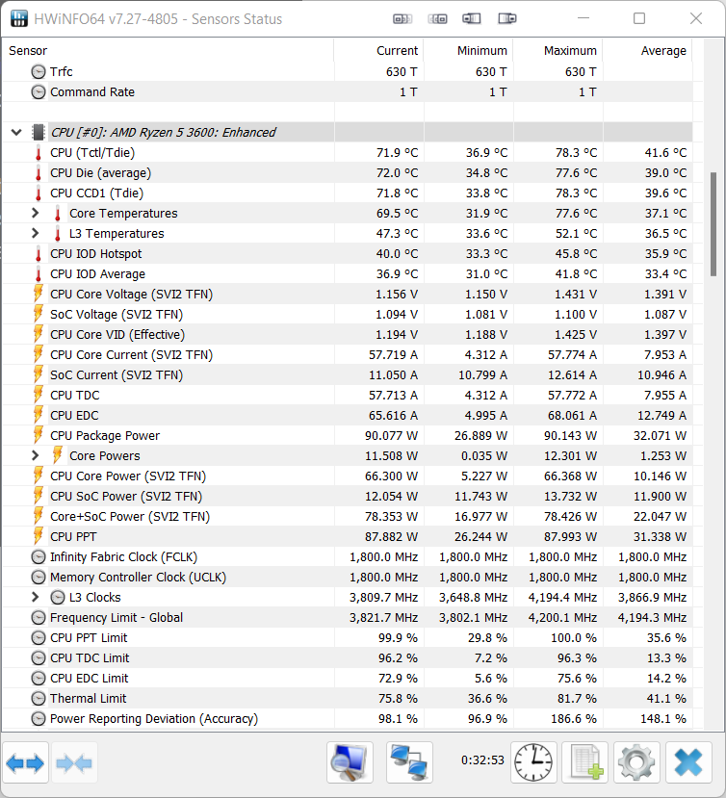Click lightning icon beside CPU PPT

click(x=39, y=536)
